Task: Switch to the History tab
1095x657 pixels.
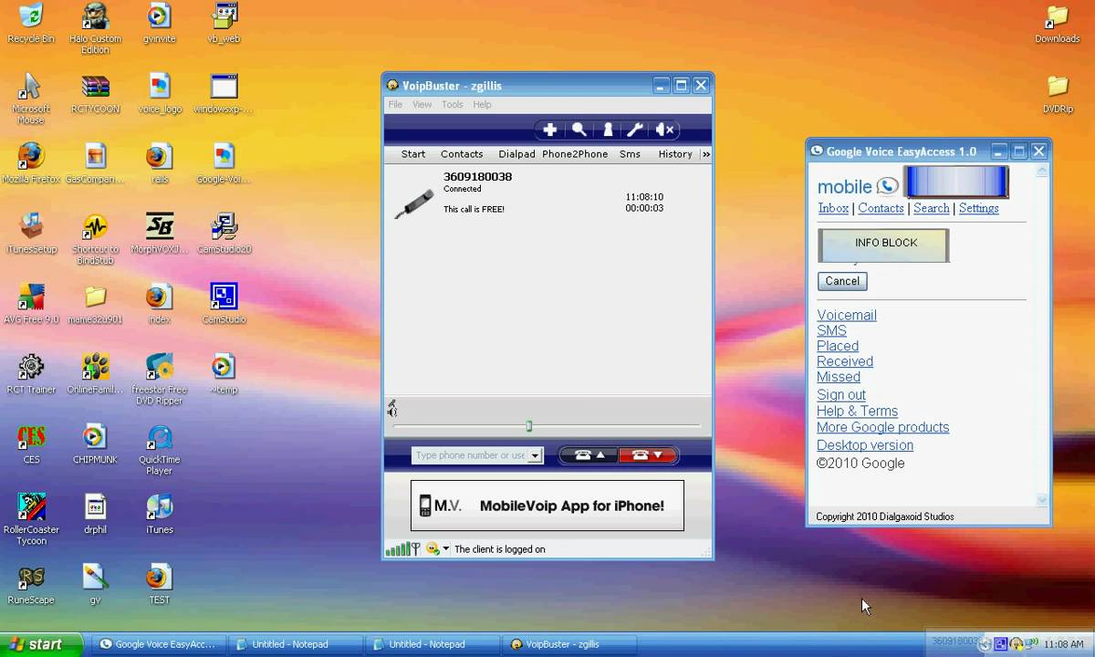Action: [x=675, y=154]
